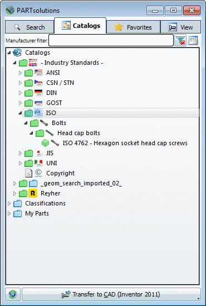Click the clear manufacturer filter icon
206x306 pixels.
pyautogui.click(x=180, y=40)
